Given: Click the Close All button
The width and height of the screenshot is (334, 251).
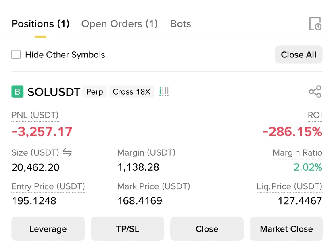Looking at the screenshot, I should 299,55.
